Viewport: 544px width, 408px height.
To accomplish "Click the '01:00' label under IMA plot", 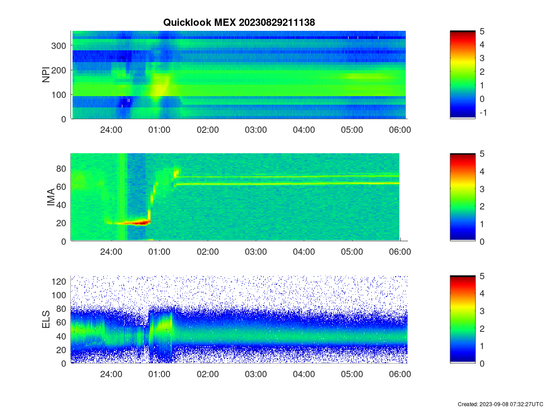I will pos(159,252).
